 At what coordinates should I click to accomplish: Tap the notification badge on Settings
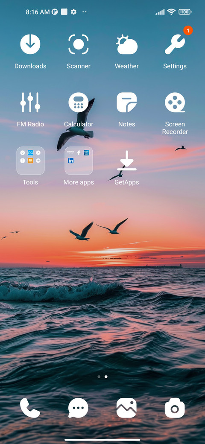pyautogui.click(x=188, y=30)
